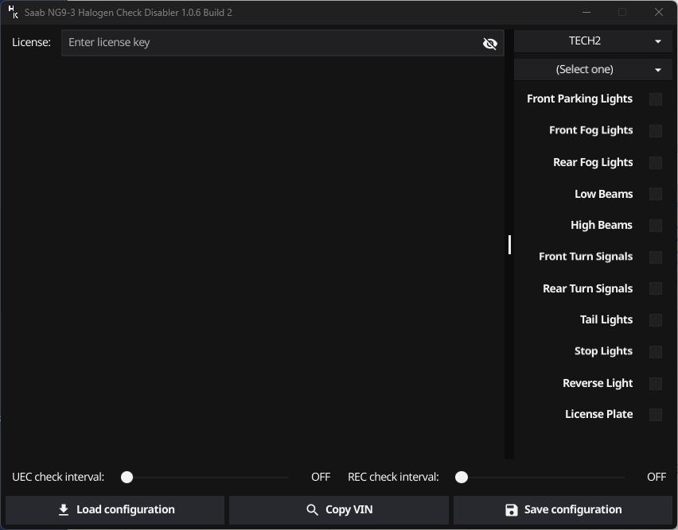Check the Tail Lights option
Screen dimensions: 678x530
[x=656, y=319]
